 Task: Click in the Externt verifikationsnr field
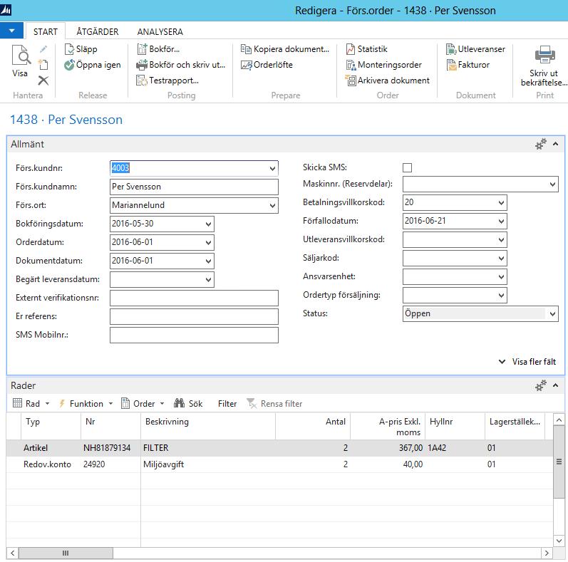coord(194,298)
